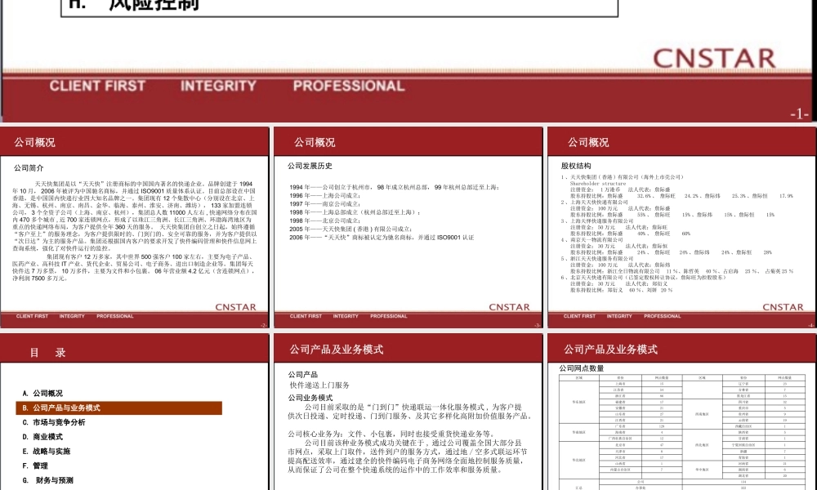
Task: Click the 1996年 上海公司成立 line
Action: pos(324,195)
